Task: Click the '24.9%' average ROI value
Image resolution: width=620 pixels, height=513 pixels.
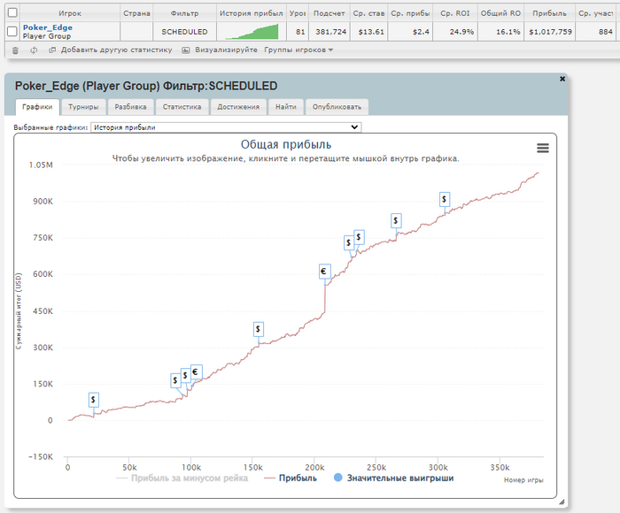Action: tap(461, 32)
